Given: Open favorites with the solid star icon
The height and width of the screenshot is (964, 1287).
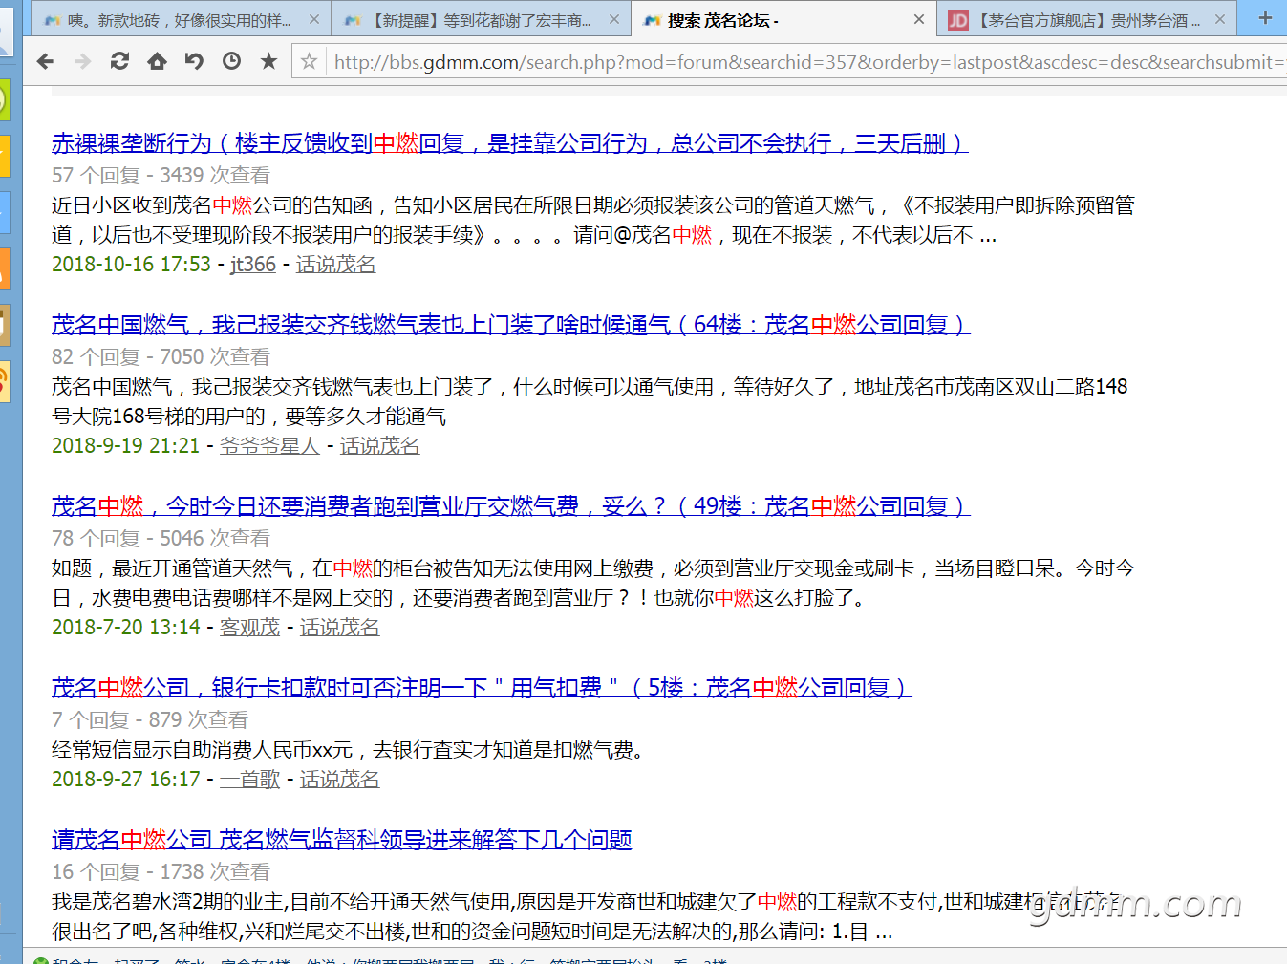Looking at the screenshot, I should 269,61.
